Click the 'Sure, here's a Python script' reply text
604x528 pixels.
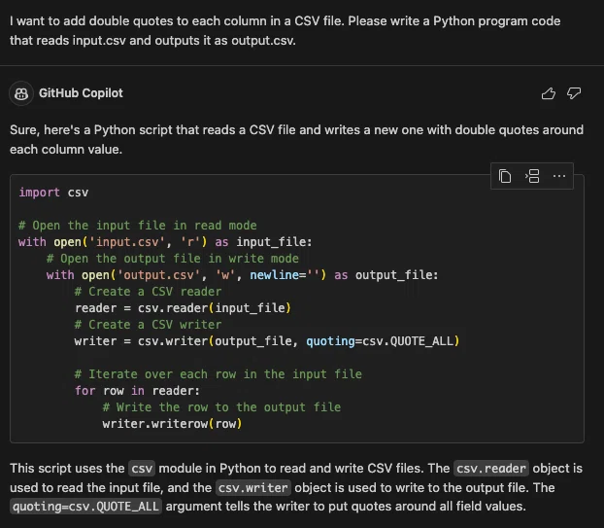(296, 139)
